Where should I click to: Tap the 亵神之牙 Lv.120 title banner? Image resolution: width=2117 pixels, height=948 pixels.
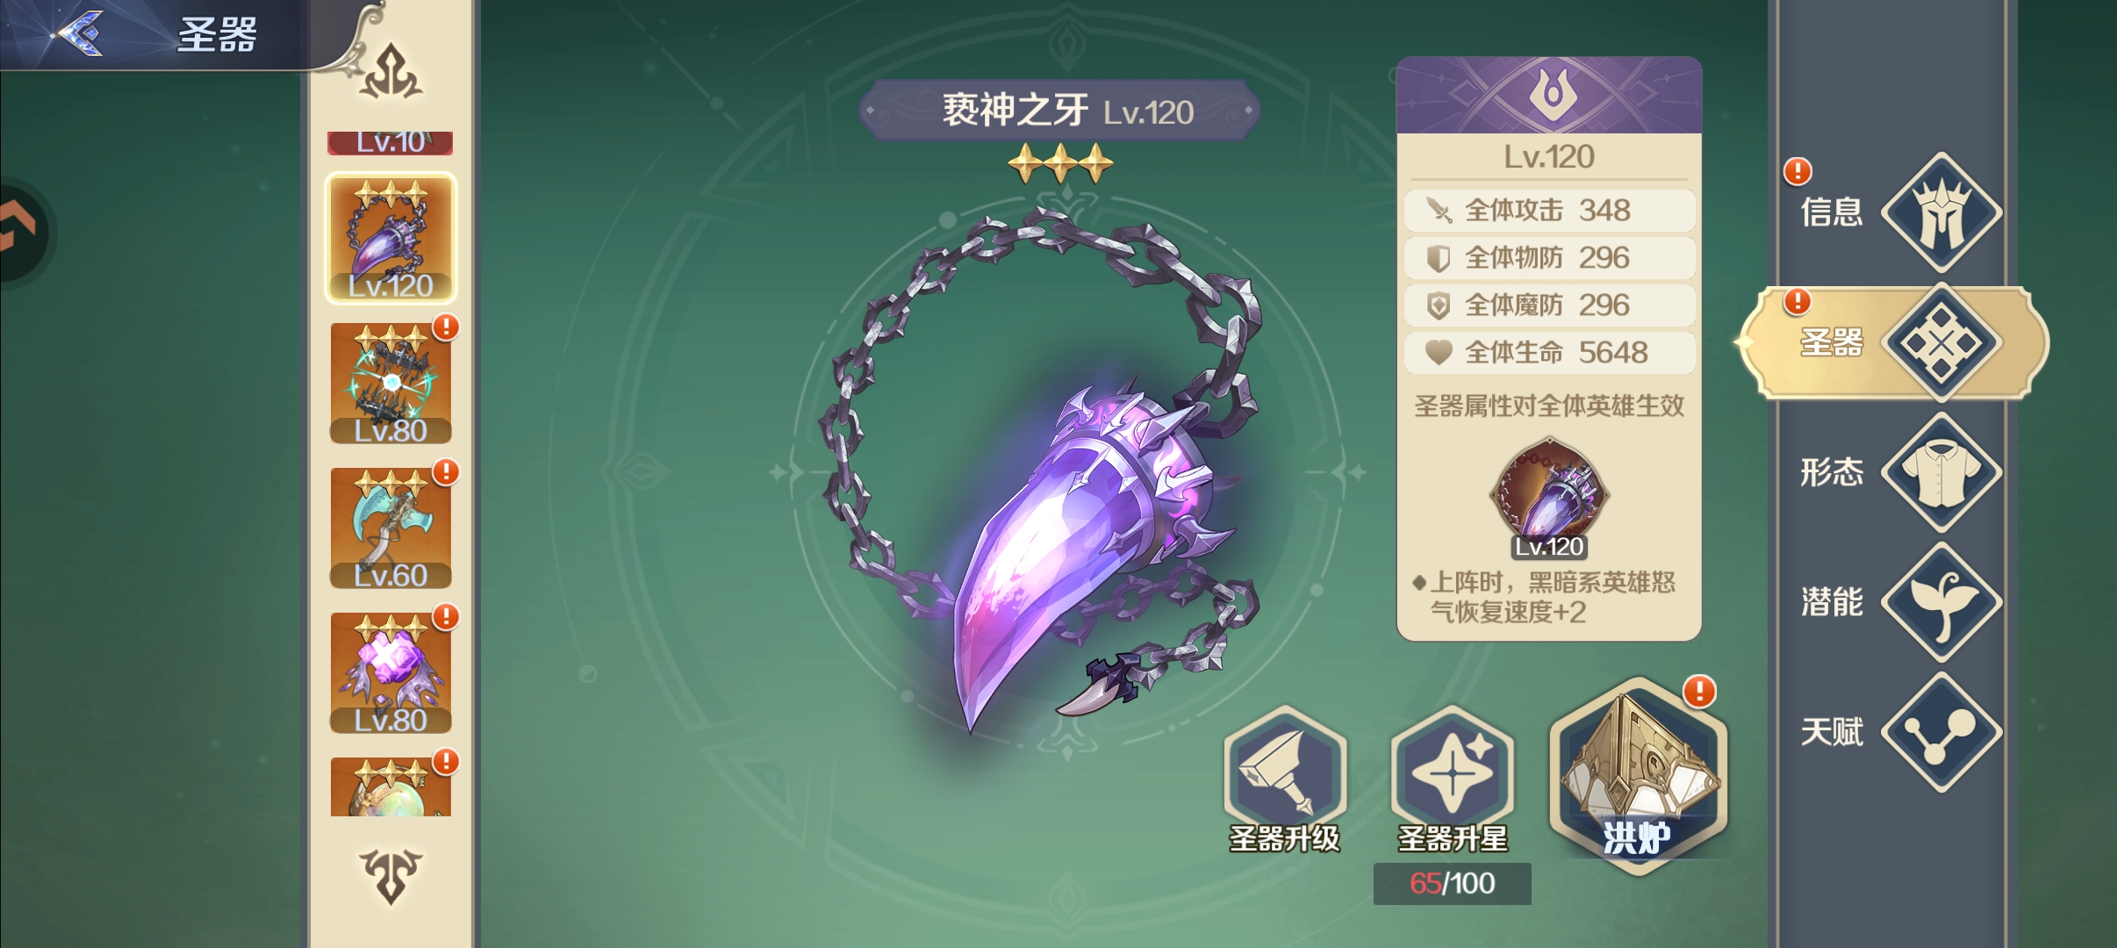pos(1059,111)
